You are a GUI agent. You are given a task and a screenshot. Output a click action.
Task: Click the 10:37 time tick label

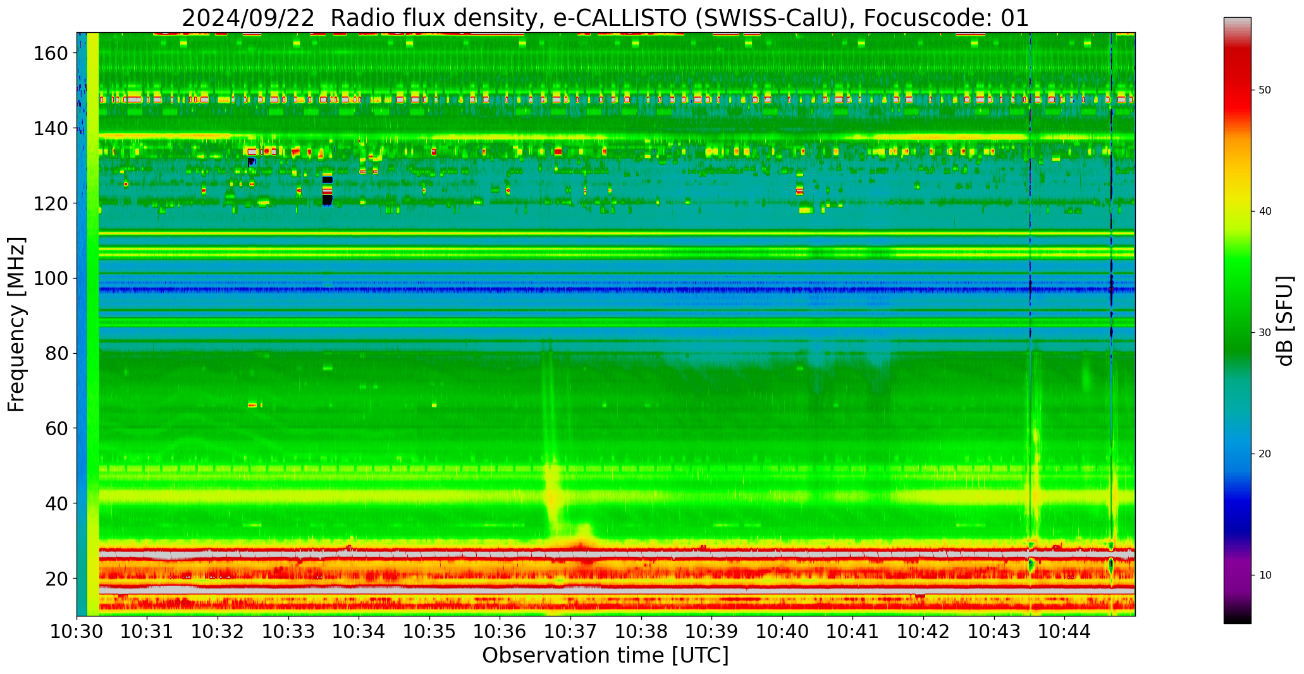571,632
